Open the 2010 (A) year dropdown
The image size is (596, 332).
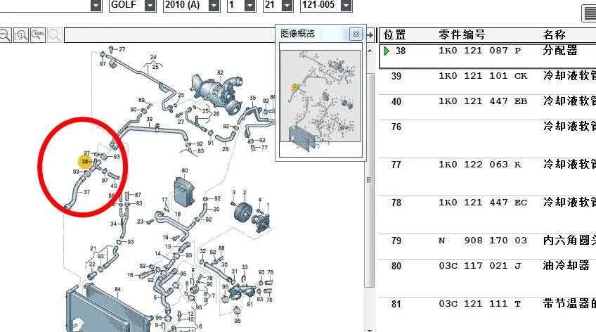[x=214, y=6]
